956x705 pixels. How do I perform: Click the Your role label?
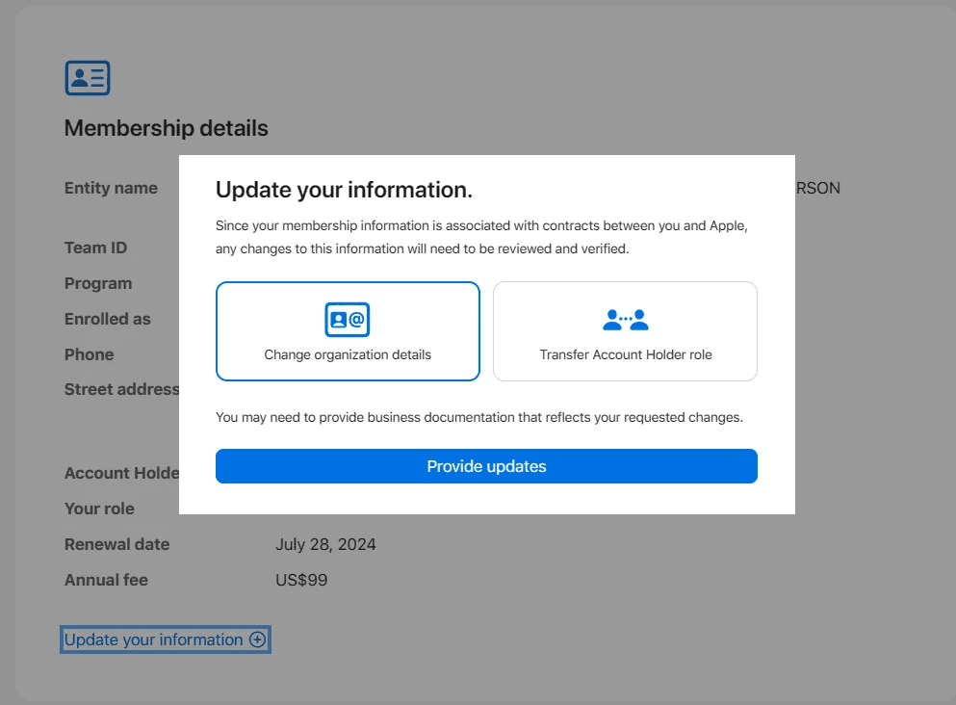point(99,509)
